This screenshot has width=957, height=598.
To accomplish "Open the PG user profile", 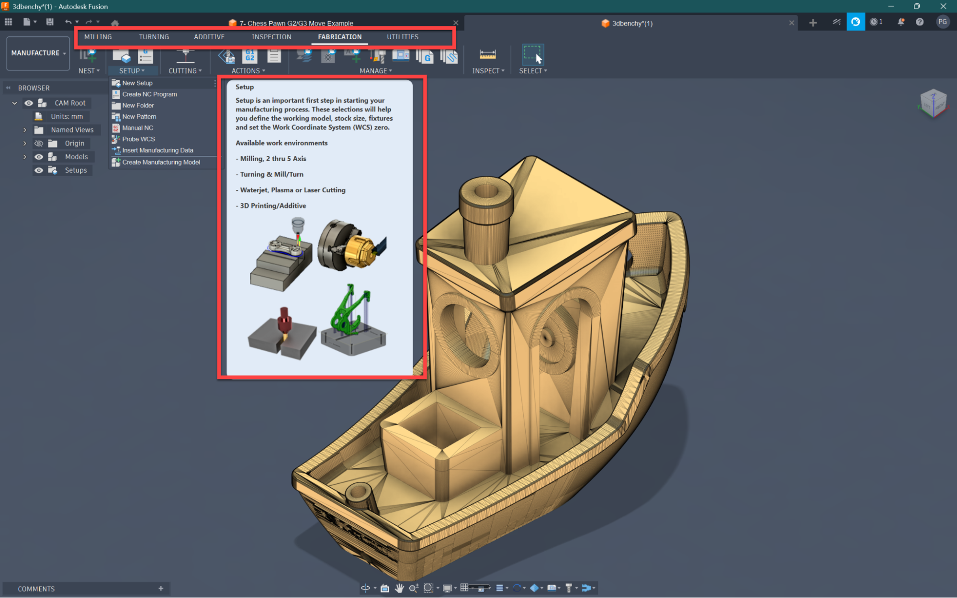I will coord(942,22).
